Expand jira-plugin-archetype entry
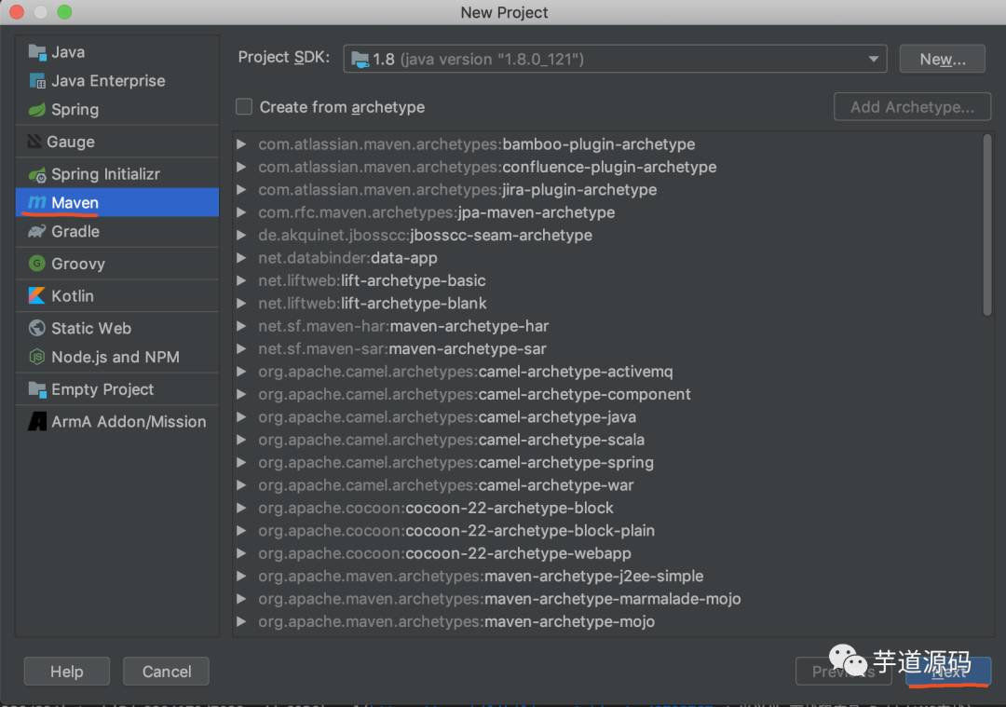1006x707 pixels. pos(241,190)
